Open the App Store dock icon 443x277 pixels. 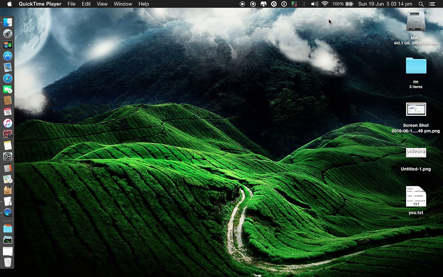[8, 56]
